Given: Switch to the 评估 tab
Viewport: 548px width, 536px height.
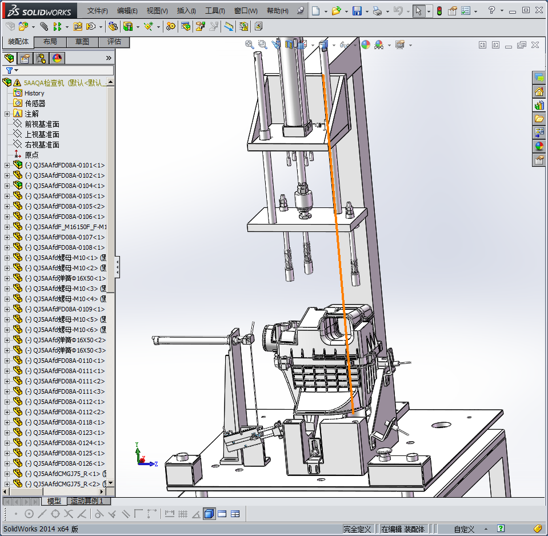Looking at the screenshot, I should (114, 42).
